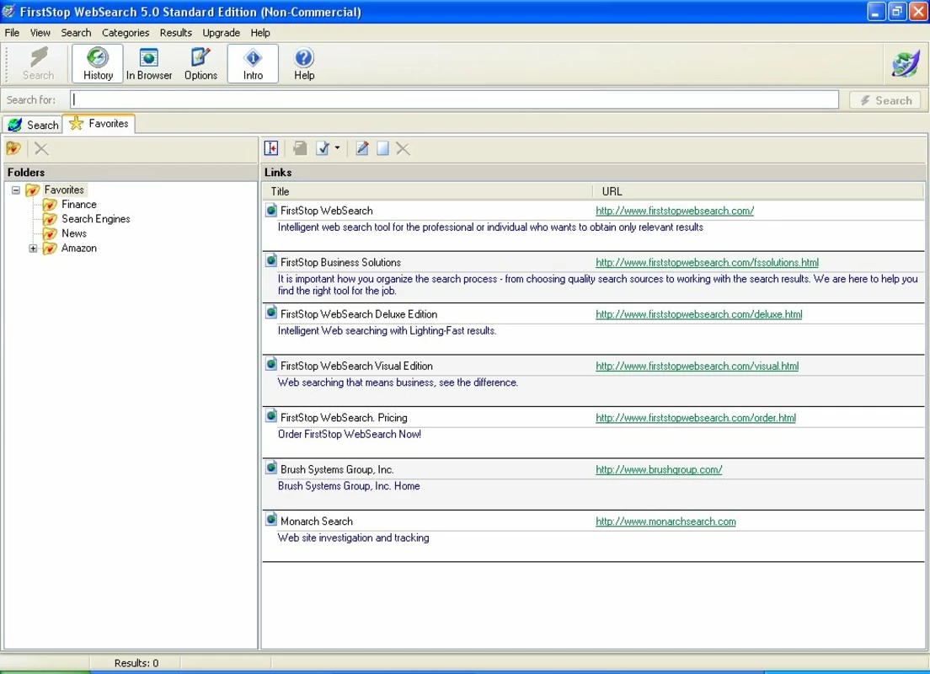The height and width of the screenshot is (674, 930).
Task: Open the Upgrade menu
Action: (x=222, y=33)
